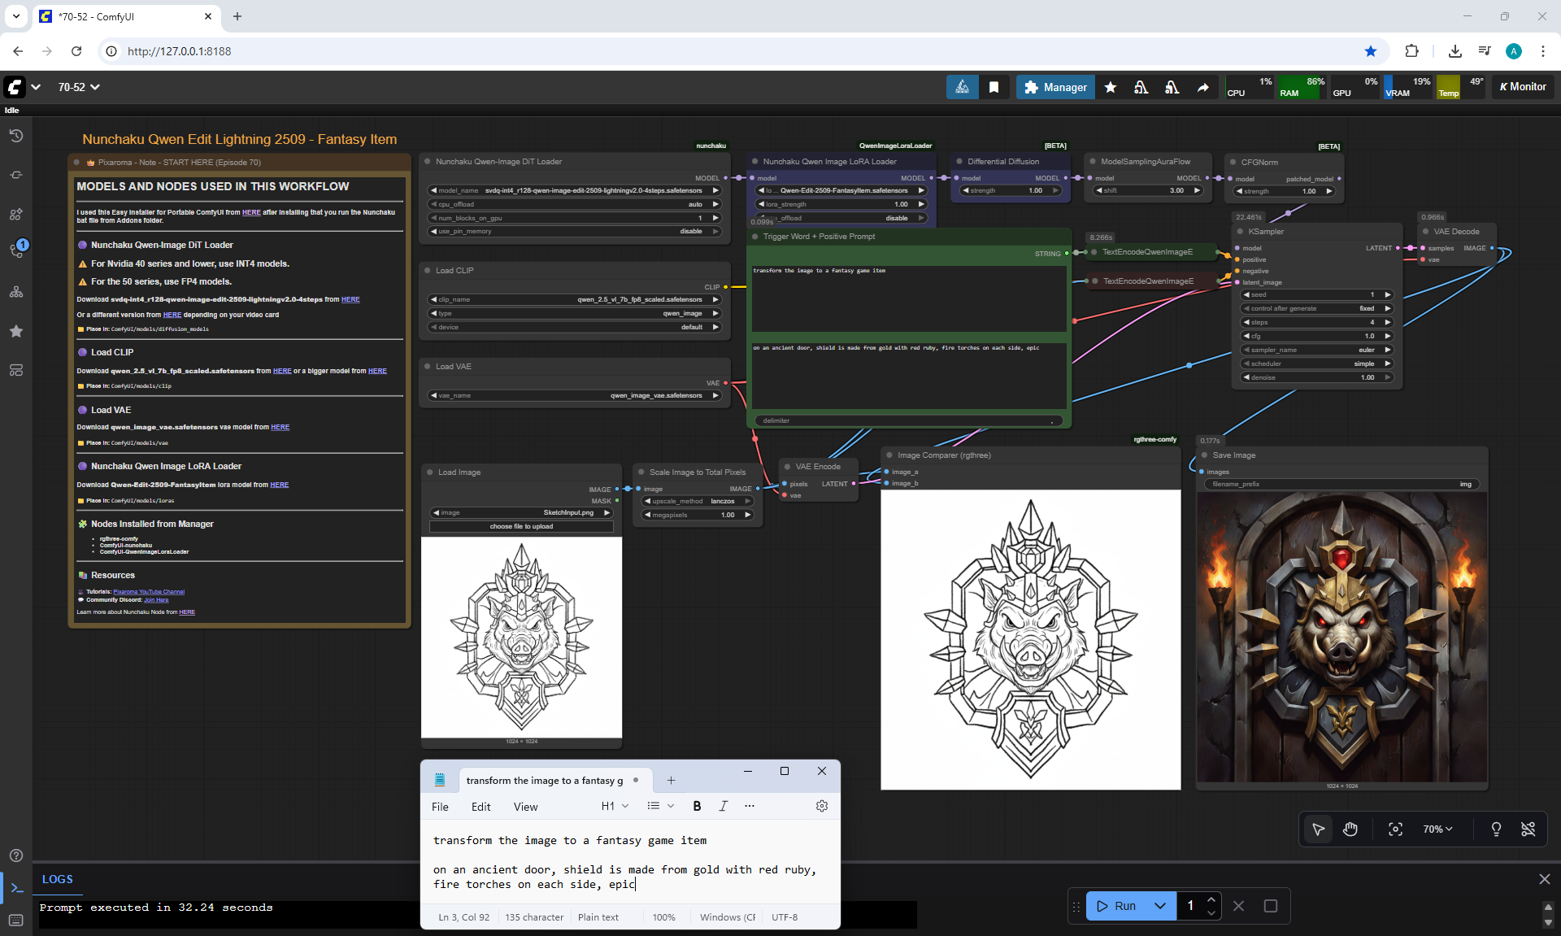Screen dimensions: 1561x936
Task: Expand the Run button dropdown arrow
Action: 1160,906
